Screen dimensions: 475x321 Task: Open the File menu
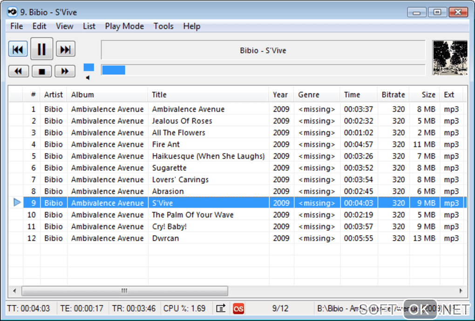(x=17, y=27)
